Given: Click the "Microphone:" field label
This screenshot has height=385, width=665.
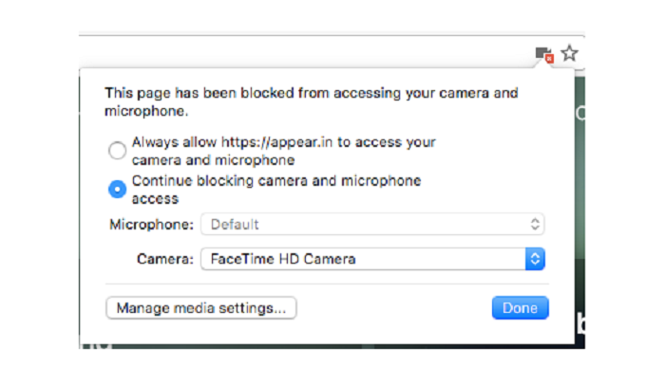Looking at the screenshot, I should point(152,225).
